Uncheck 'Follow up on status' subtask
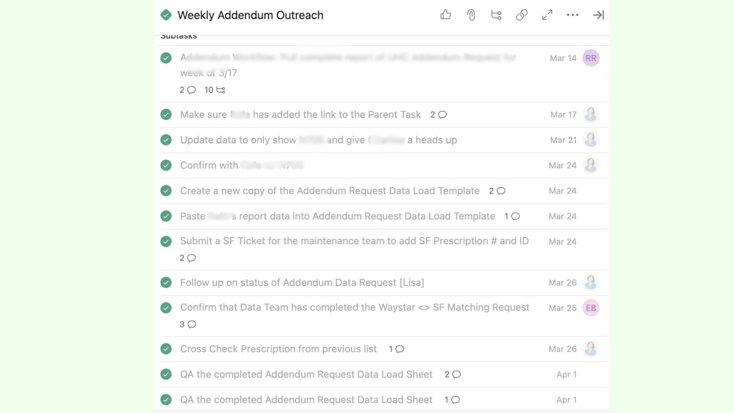The width and height of the screenshot is (734, 413). click(166, 283)
